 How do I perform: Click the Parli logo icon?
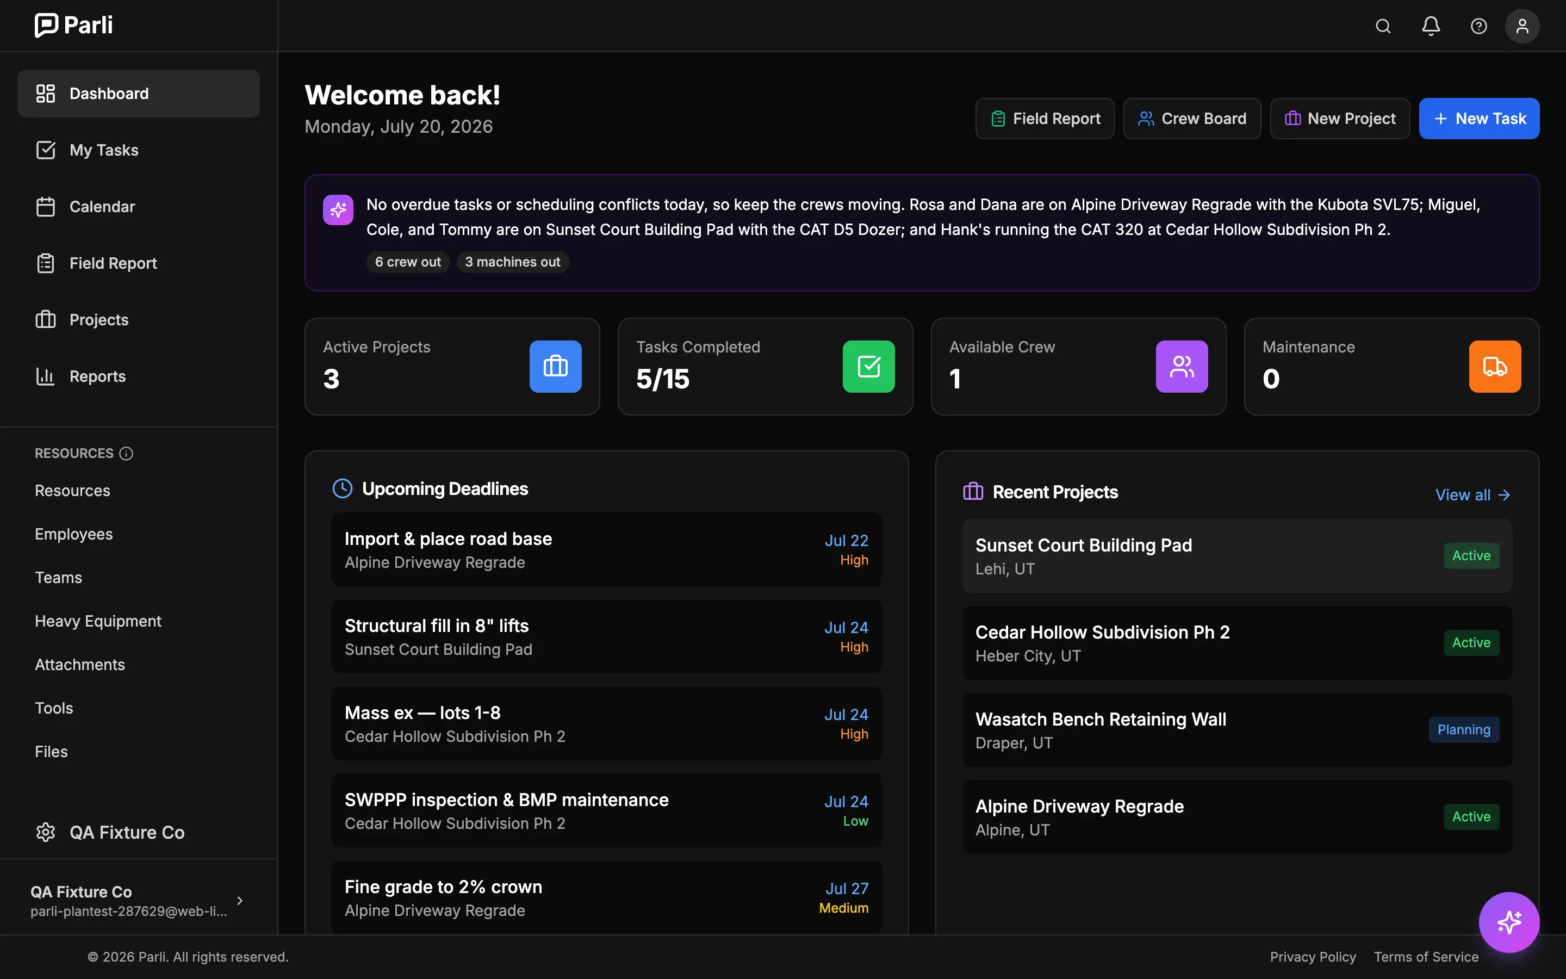click(46, 25)
